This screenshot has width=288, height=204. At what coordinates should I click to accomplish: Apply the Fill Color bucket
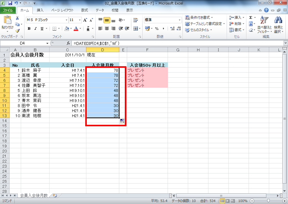(x=67, y=29)
